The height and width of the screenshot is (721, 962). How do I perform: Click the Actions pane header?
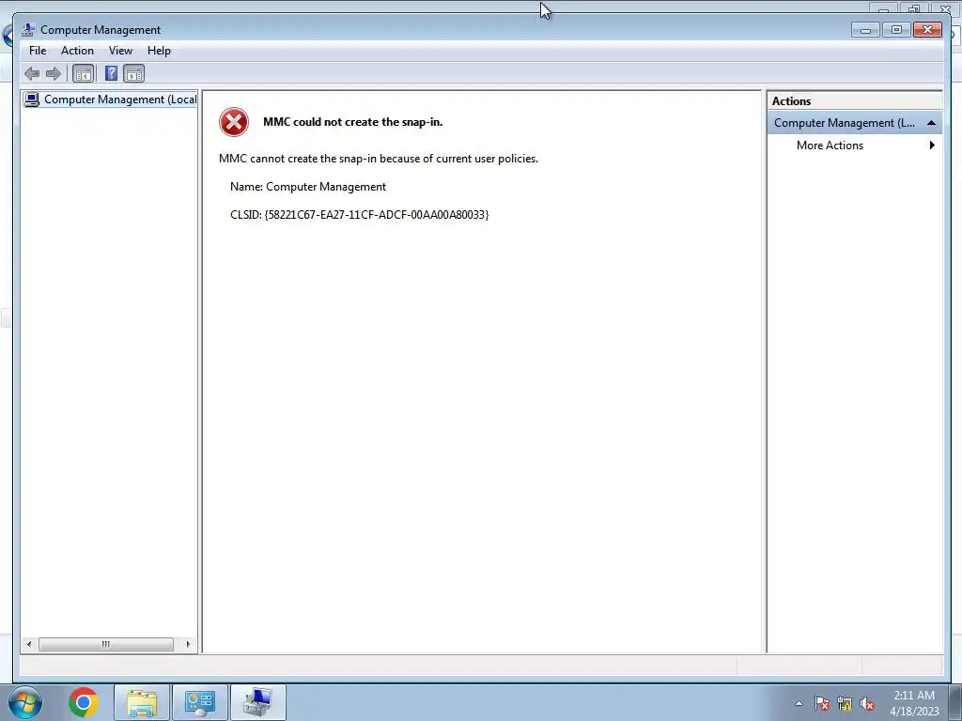coord(854,101)
